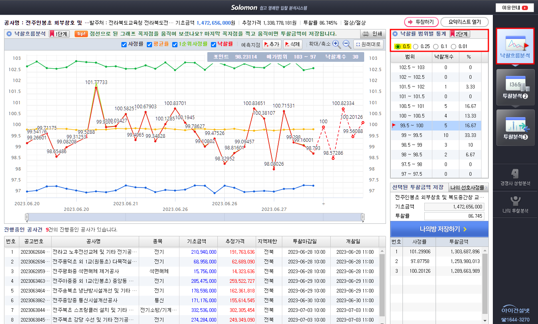Click the 투찰하기 button
Image resolution: width=538 pixels, height=324 pixels.
point(421,22)
